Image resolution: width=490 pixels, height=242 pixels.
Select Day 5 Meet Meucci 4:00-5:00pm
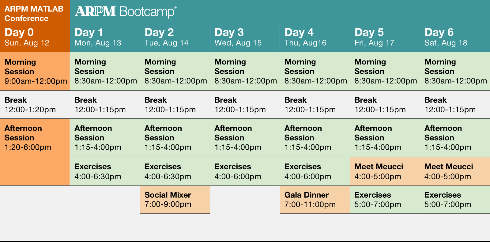click(x=385, y=171)
